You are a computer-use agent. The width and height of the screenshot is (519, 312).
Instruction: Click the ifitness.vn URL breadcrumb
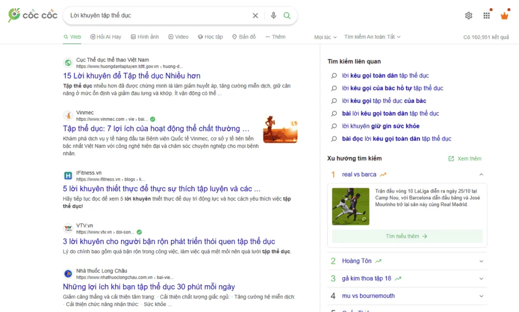coord(110,180)
